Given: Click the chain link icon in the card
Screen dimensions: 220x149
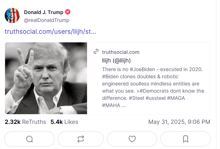Looking at the screenshot, I should click(96, 52).
